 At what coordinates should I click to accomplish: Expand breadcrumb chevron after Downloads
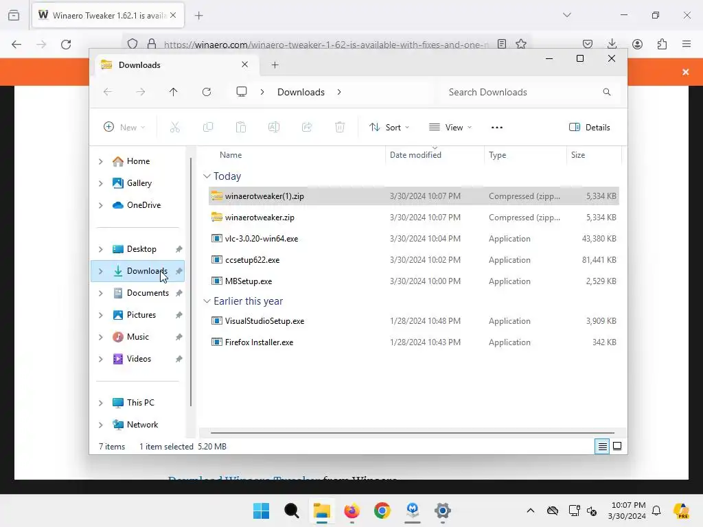click(339, 92)
